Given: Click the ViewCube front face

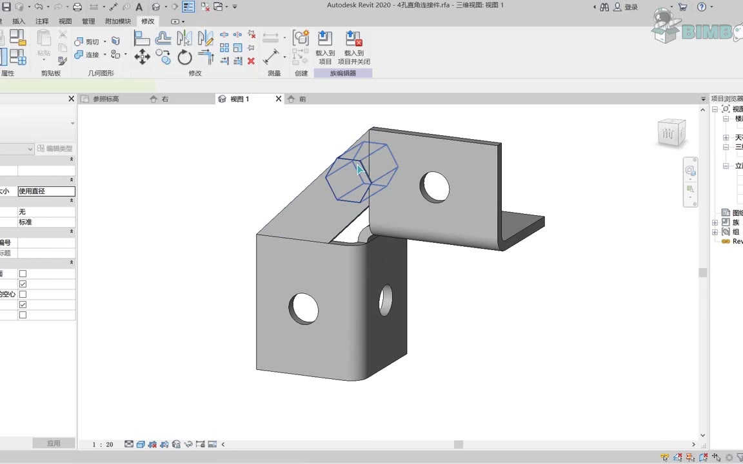Looking at the screenshot, I should (669, 133).
